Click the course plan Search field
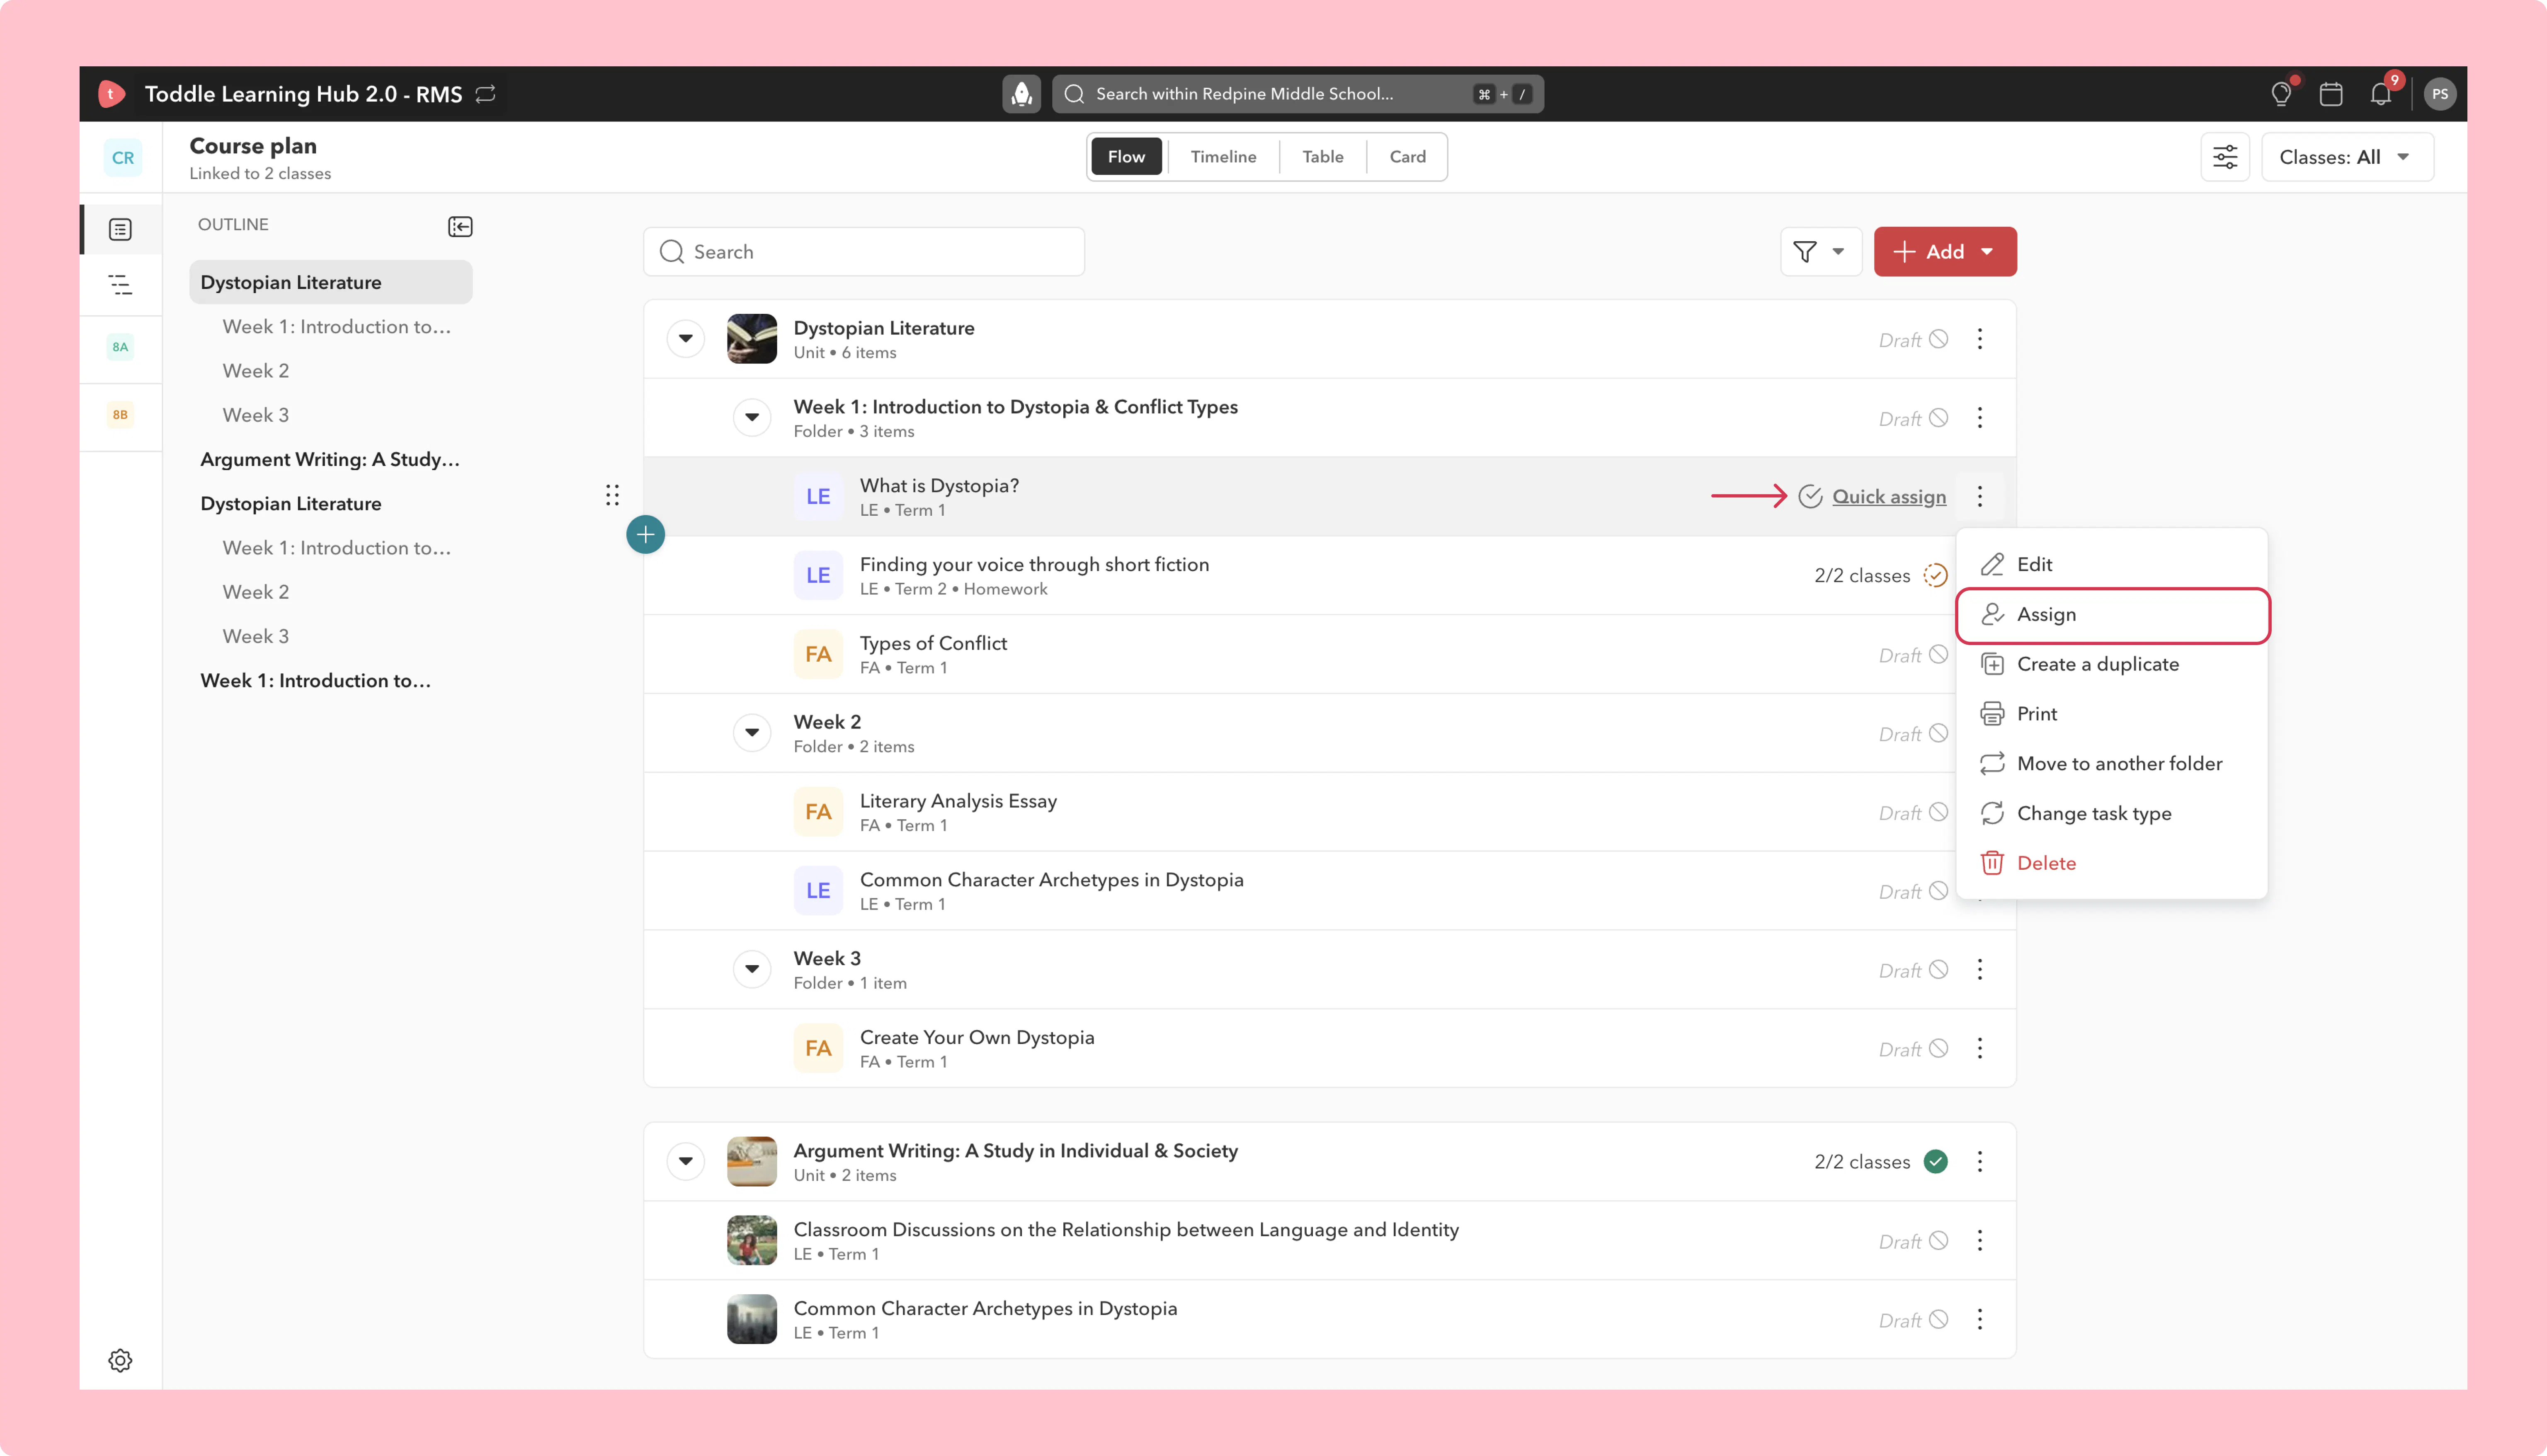This screenshot has width=2547, height=1456. pos(864,252)
